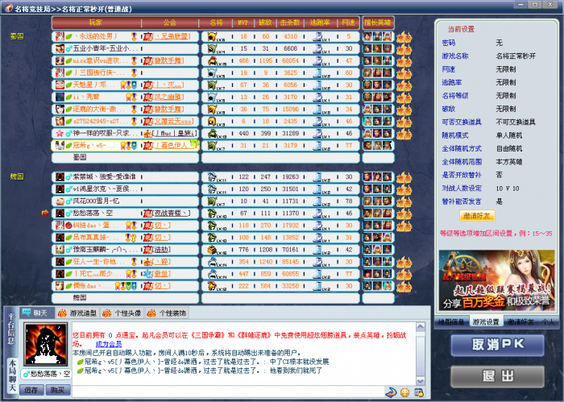
Task: Click the first hero portrait in the 丶永远的处男丿 row
Action: tap(367, 36)
